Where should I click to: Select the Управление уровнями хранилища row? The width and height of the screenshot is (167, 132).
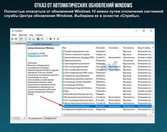pyautogui.click(x=107, y=79)
